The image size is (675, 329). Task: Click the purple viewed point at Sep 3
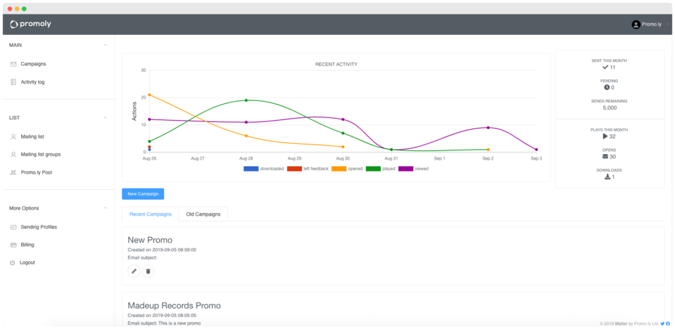pyautogui.click(x=537, y=150)
